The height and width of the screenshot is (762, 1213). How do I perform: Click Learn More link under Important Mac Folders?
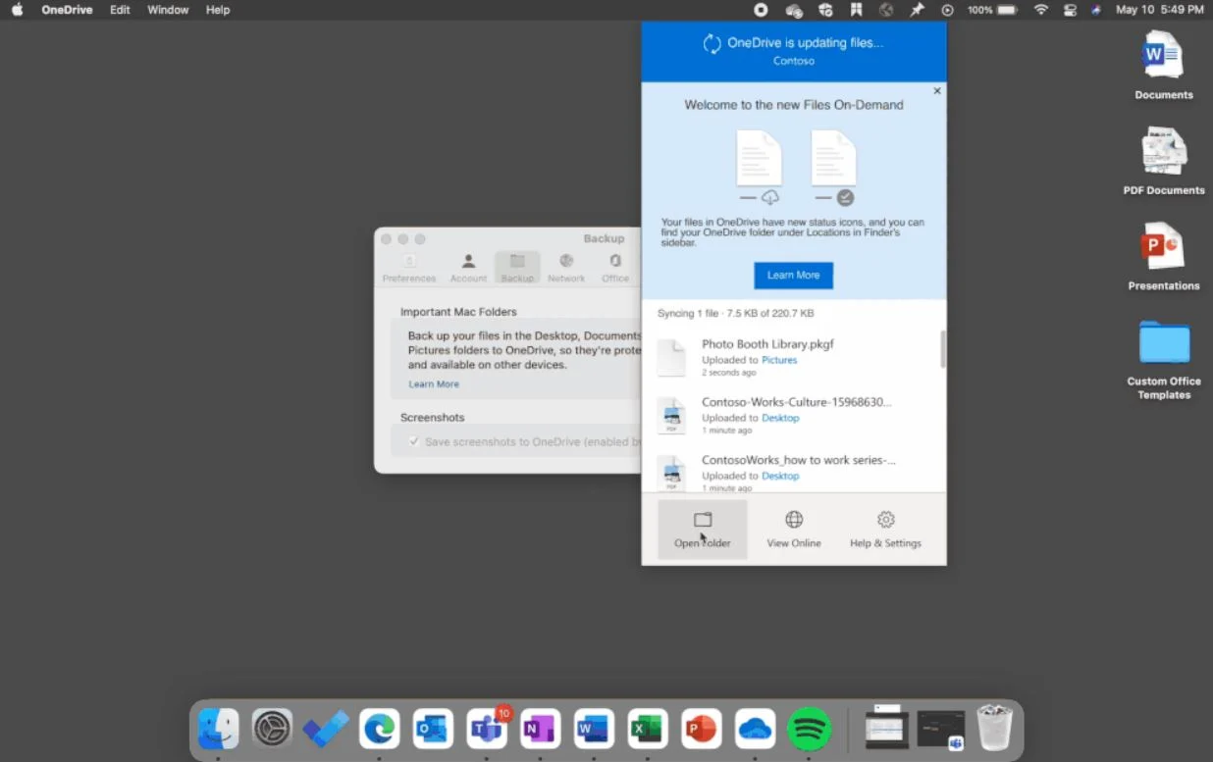(x=434, y=384)
